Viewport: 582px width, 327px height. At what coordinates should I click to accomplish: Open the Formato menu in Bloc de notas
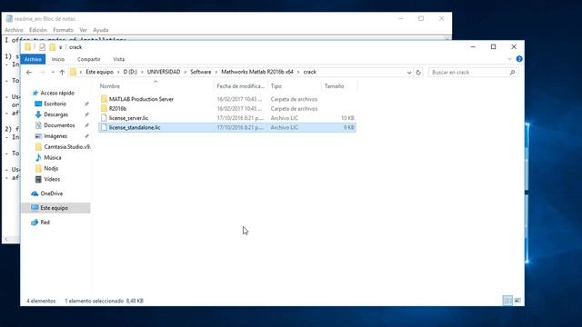coord(63,30)
